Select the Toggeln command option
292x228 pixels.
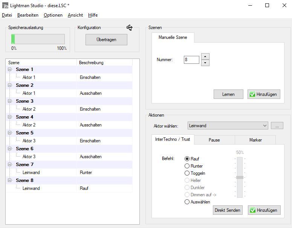[x=187, y=173]
